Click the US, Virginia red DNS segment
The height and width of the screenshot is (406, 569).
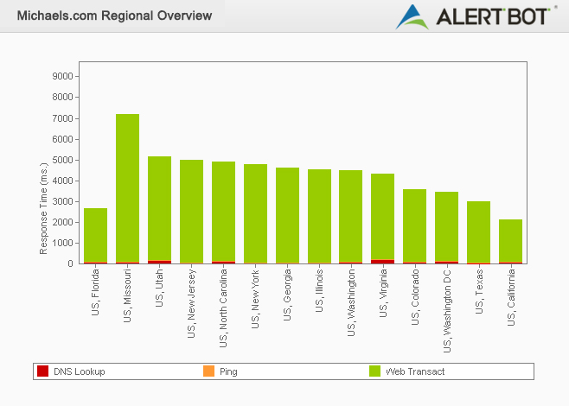pyautogui.click(x=383, y=261)
